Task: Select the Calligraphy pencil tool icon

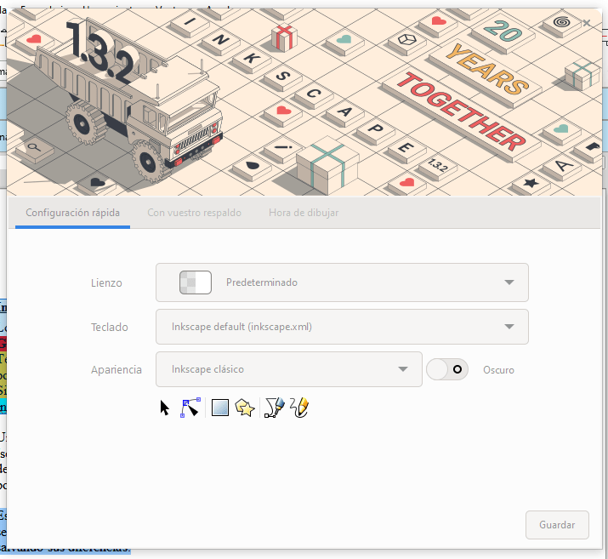Action: (x=298, y=408)
